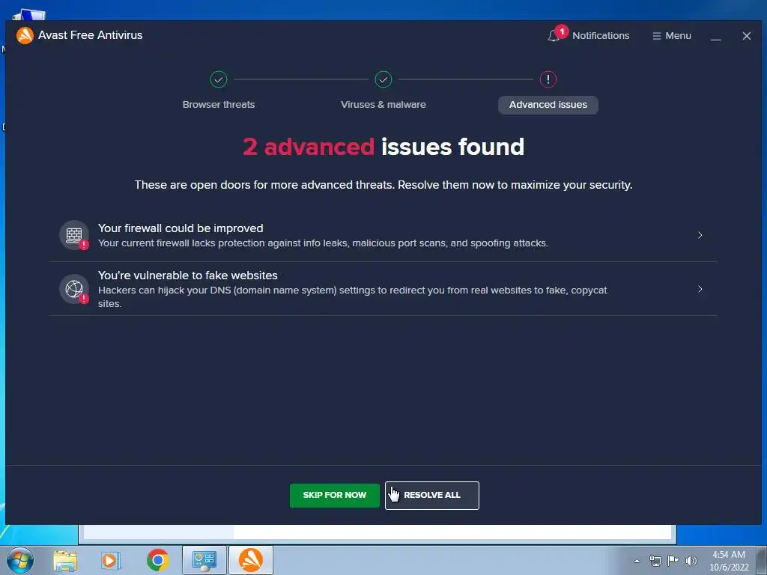The height and width of the screenshot is (575, 767).
Task: Close the Avast window
Action: coord(747,36)
